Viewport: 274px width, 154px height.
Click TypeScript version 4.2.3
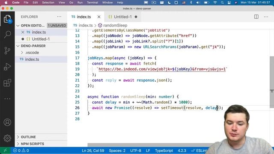[x=182, y=150]
